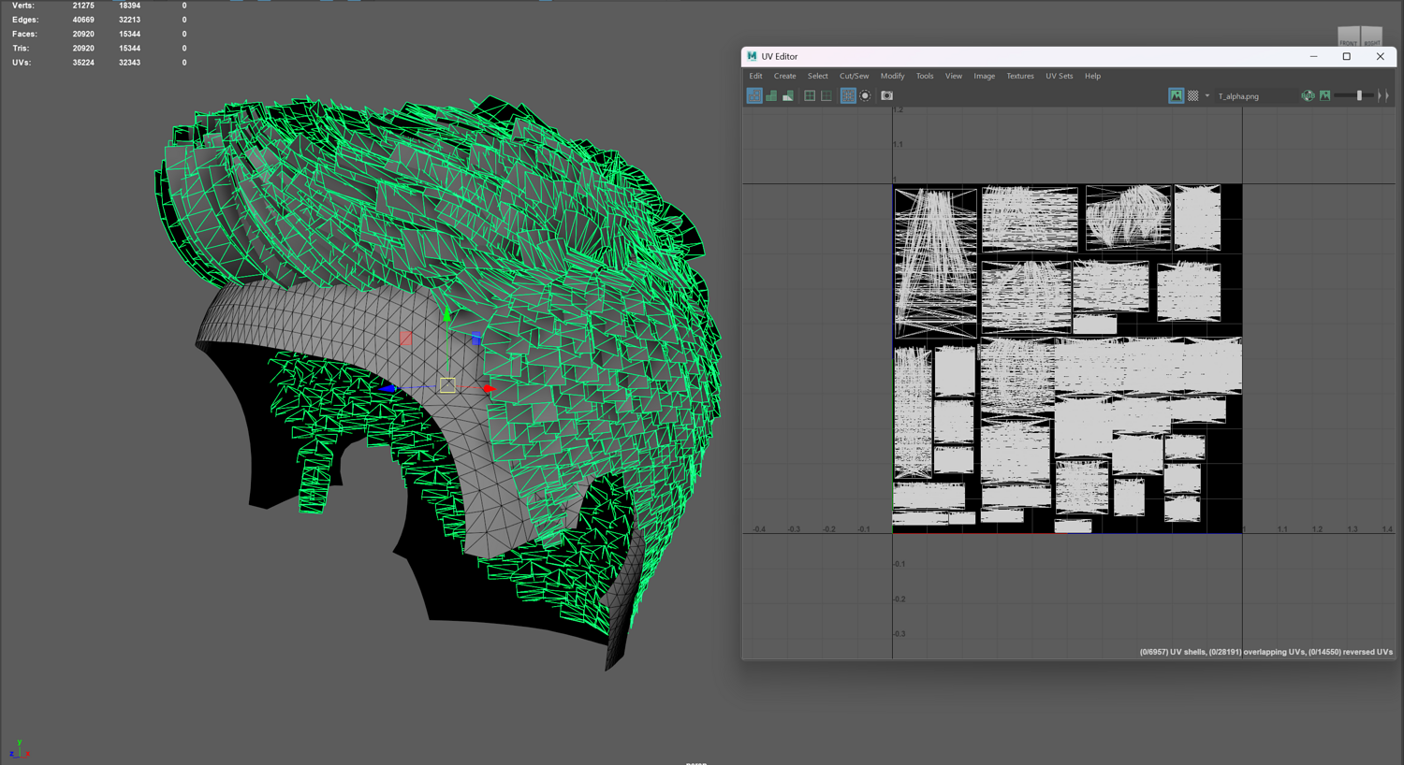Click the UVs total value 35224

coord(83,63)
